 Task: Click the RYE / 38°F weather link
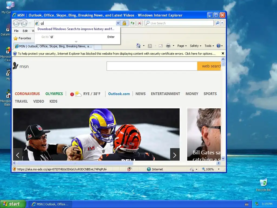92,94
